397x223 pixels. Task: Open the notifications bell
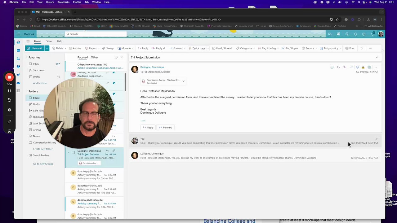[355, 34]
